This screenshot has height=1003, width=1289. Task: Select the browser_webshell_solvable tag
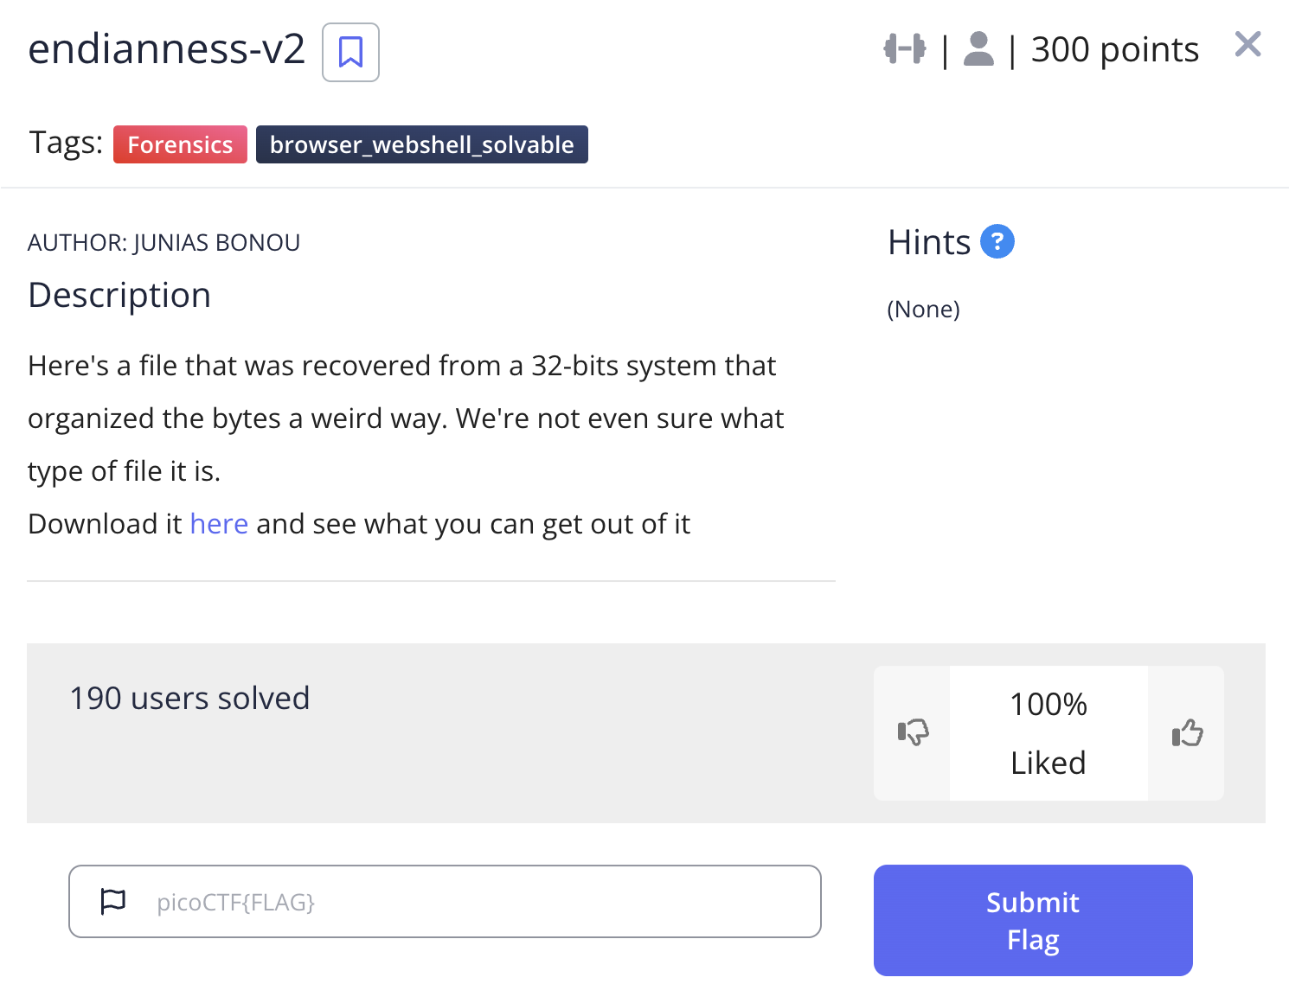[421, 144]
